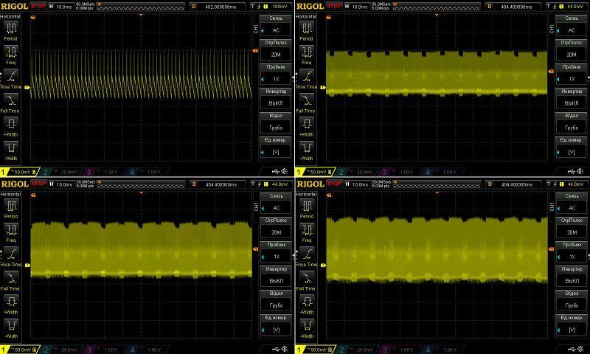Select +Width measurement icon in top-left scope capture
This screenshot has height=354, width=590.
pyautogui.click(x=11, y=124)
